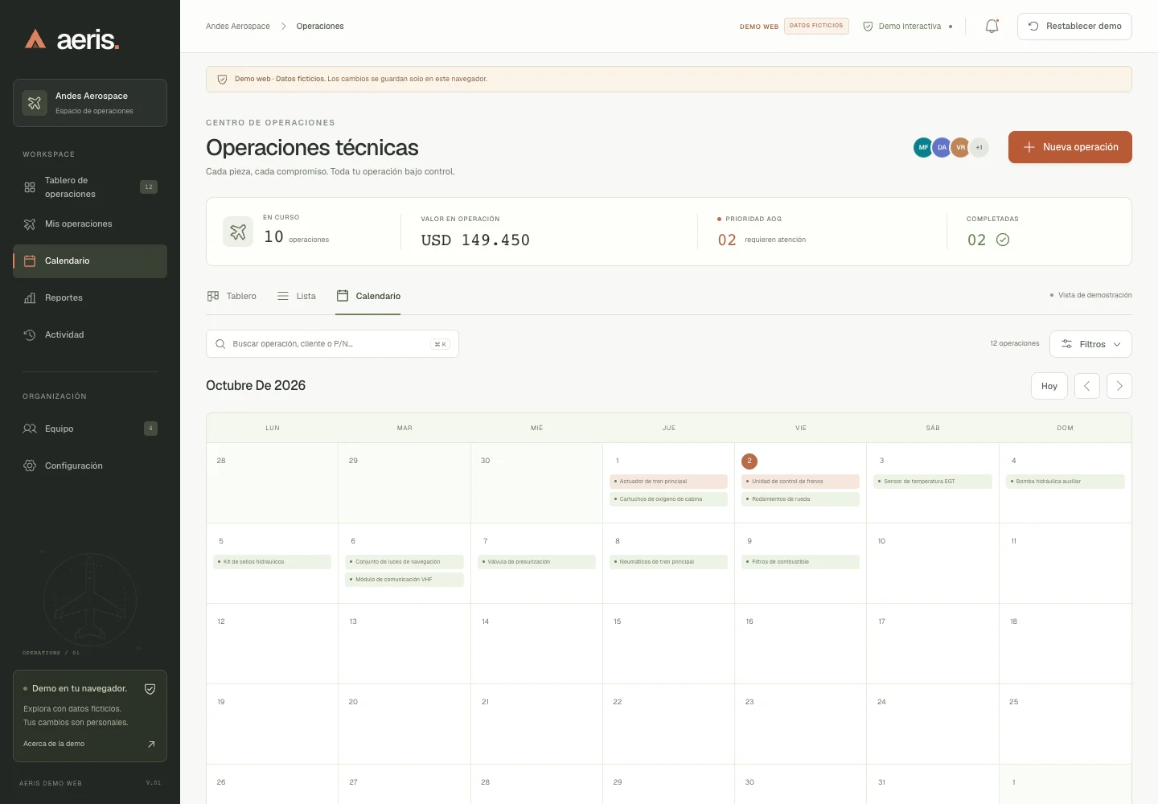Open the Filtros de combustible event
The image size is (1158, 804).
800,562
